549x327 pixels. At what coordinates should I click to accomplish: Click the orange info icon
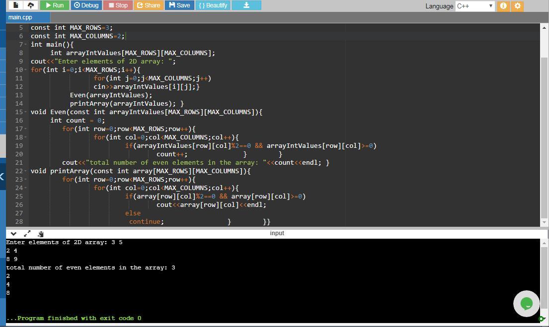[x=503, y=6]
